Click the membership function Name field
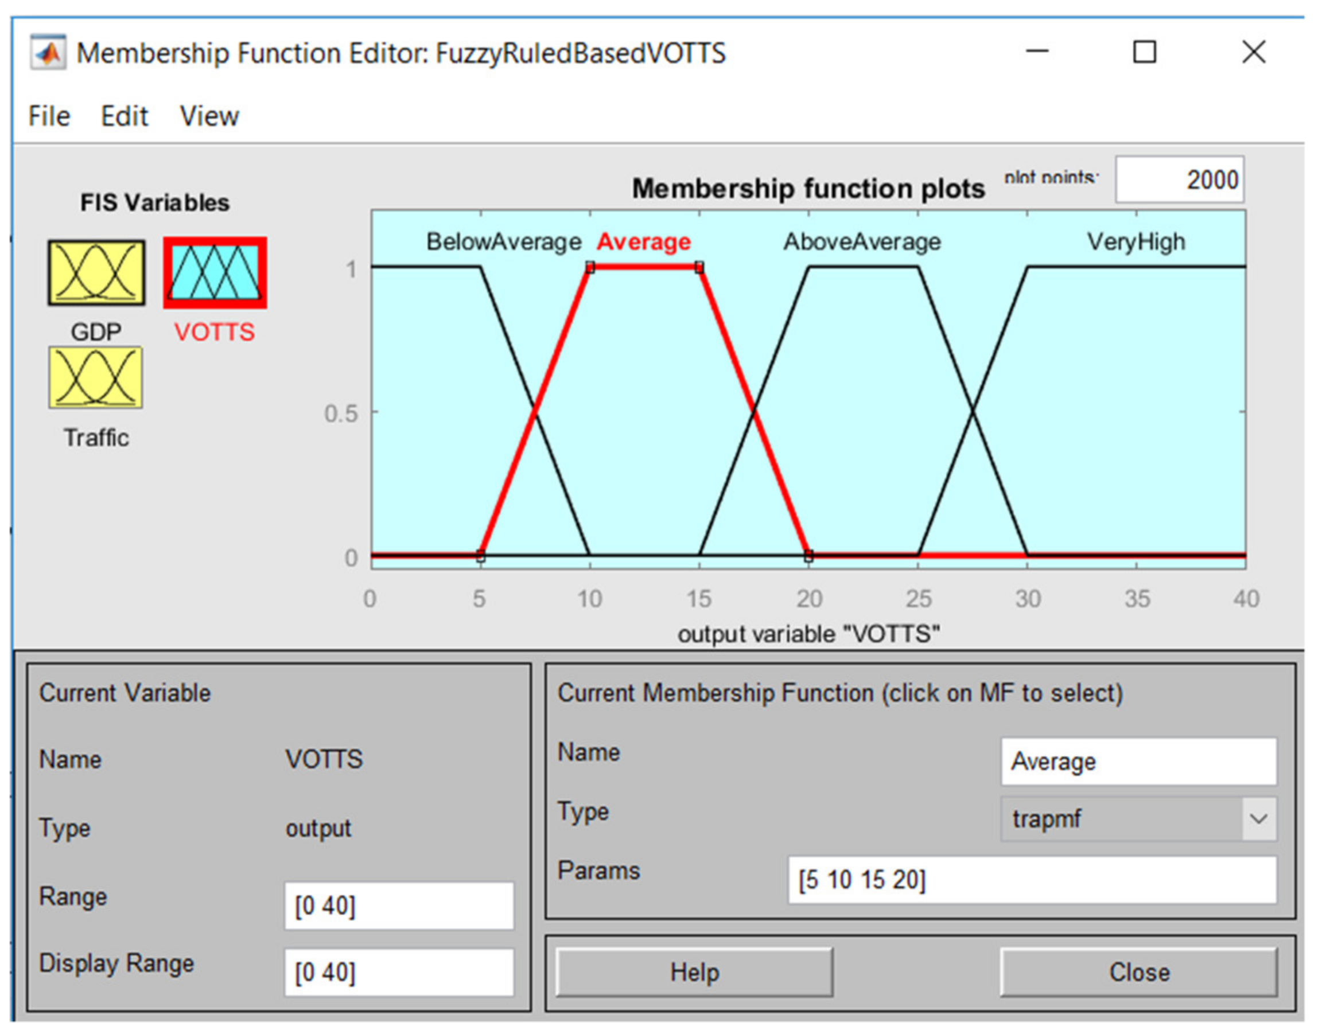Viewport: 1322px width, 1034px height. (x=1138, y=761)
